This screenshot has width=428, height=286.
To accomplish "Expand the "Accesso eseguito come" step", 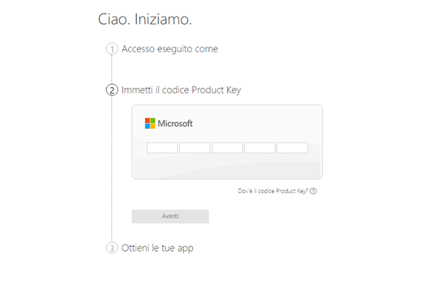I will pos(170,49).
